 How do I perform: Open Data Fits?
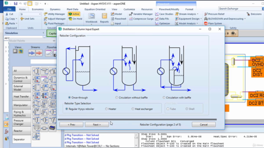[x=162, y=19]
